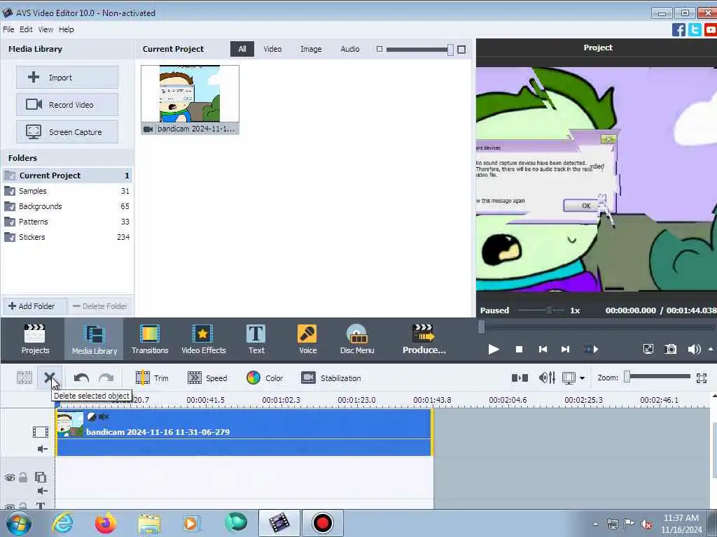The image size is (717, 537).
Task: Select the Image filter tab
Action: pos(310,49)
